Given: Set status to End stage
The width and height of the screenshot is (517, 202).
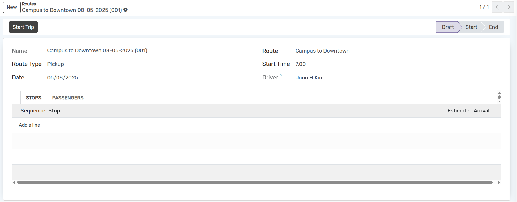Looking at the screenshot, I should tap(493, 27).
